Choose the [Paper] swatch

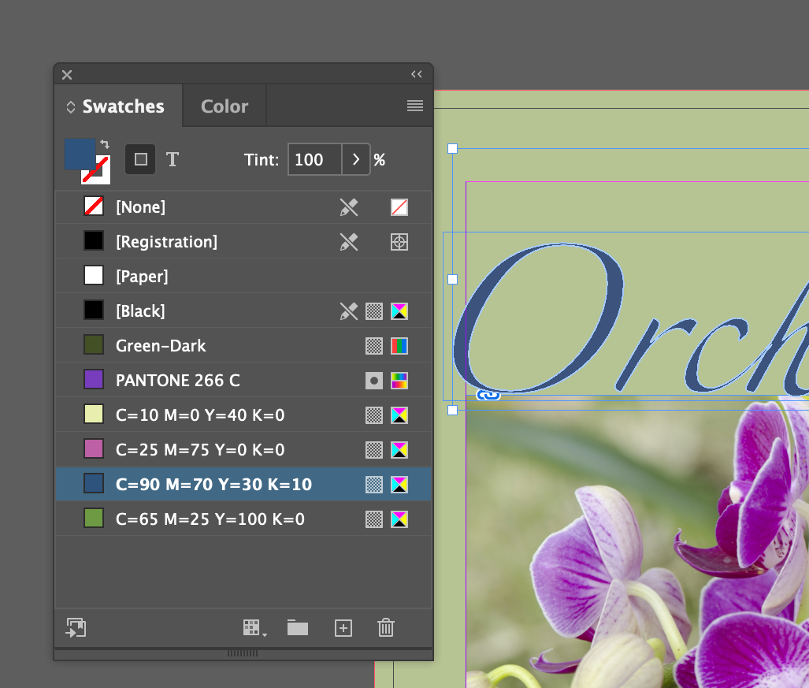pyautogui.click(x=243, y=276)
